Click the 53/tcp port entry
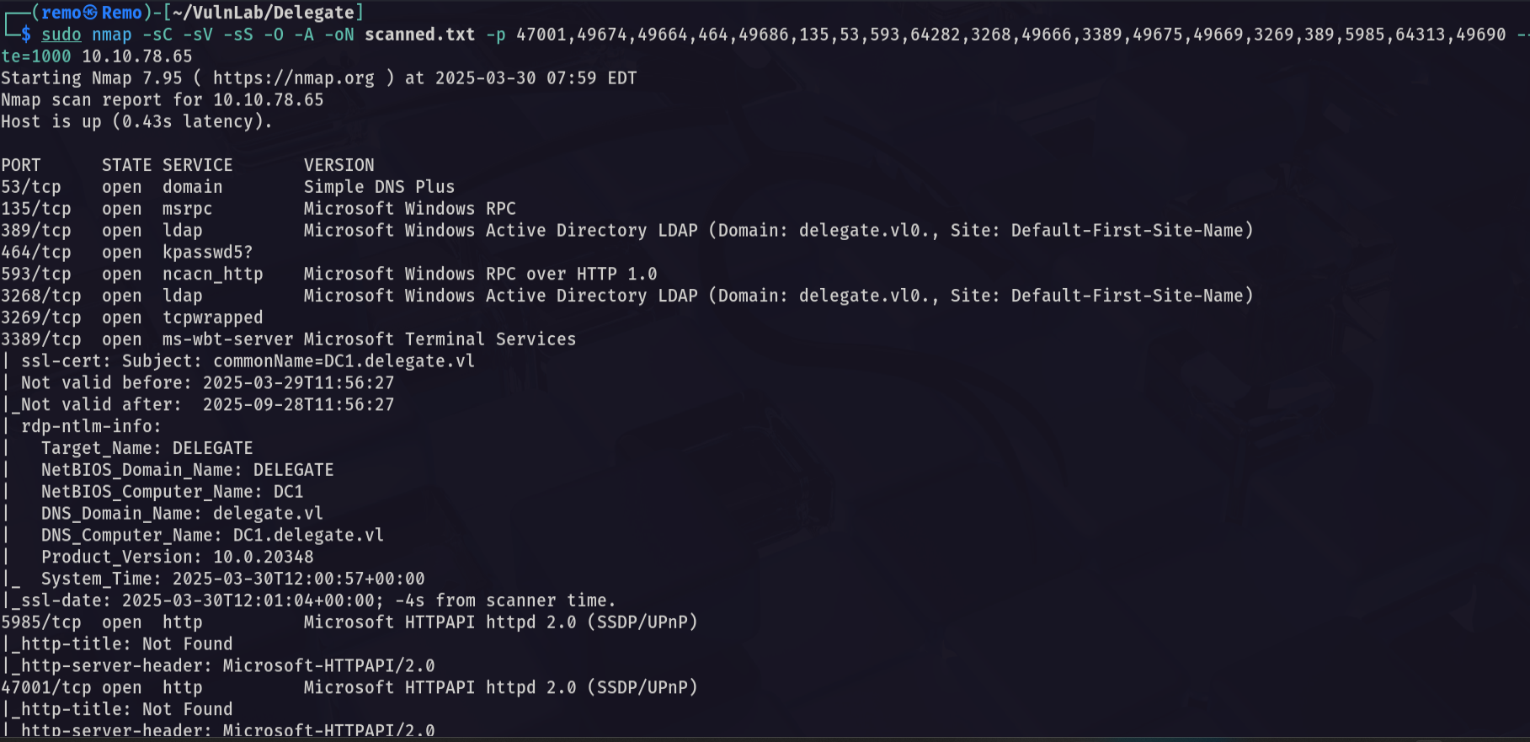Screen dimensions: 1530x742 pos(31,187)
